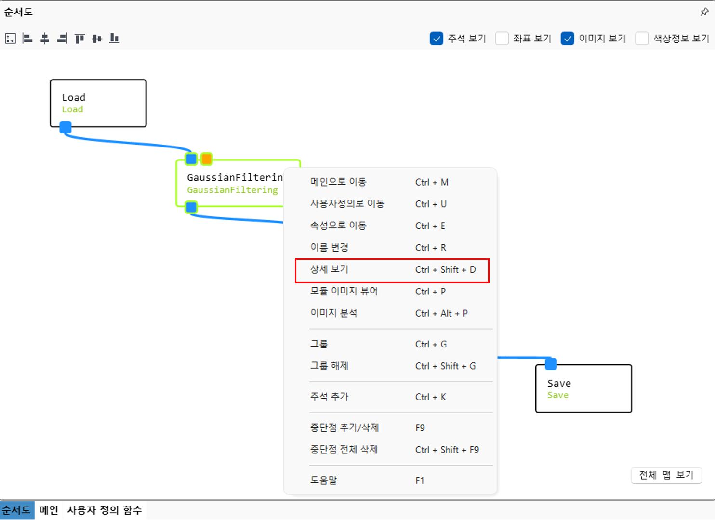Viewport: 715px width, 520px height.
Task: Uncheck the 주석 보기 checkbox
Action: (437, 39)
